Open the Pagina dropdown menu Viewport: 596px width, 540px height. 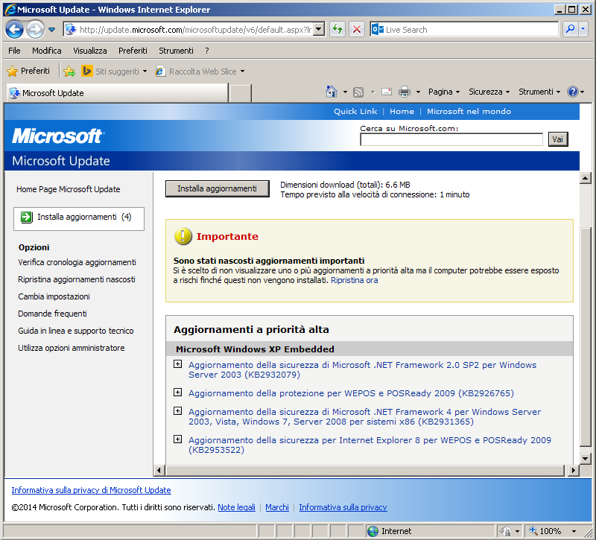click(x=443, y=92)
